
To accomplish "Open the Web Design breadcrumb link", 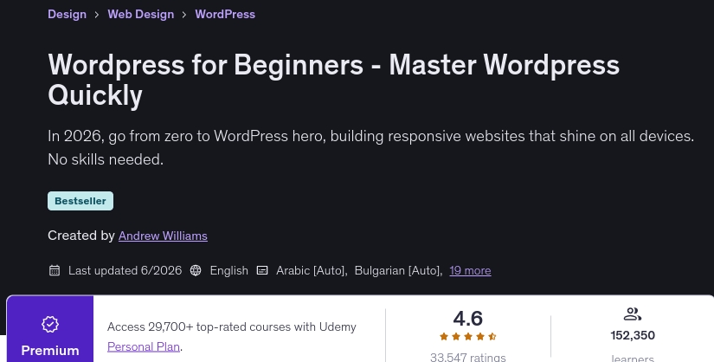I will pos(141,14).
